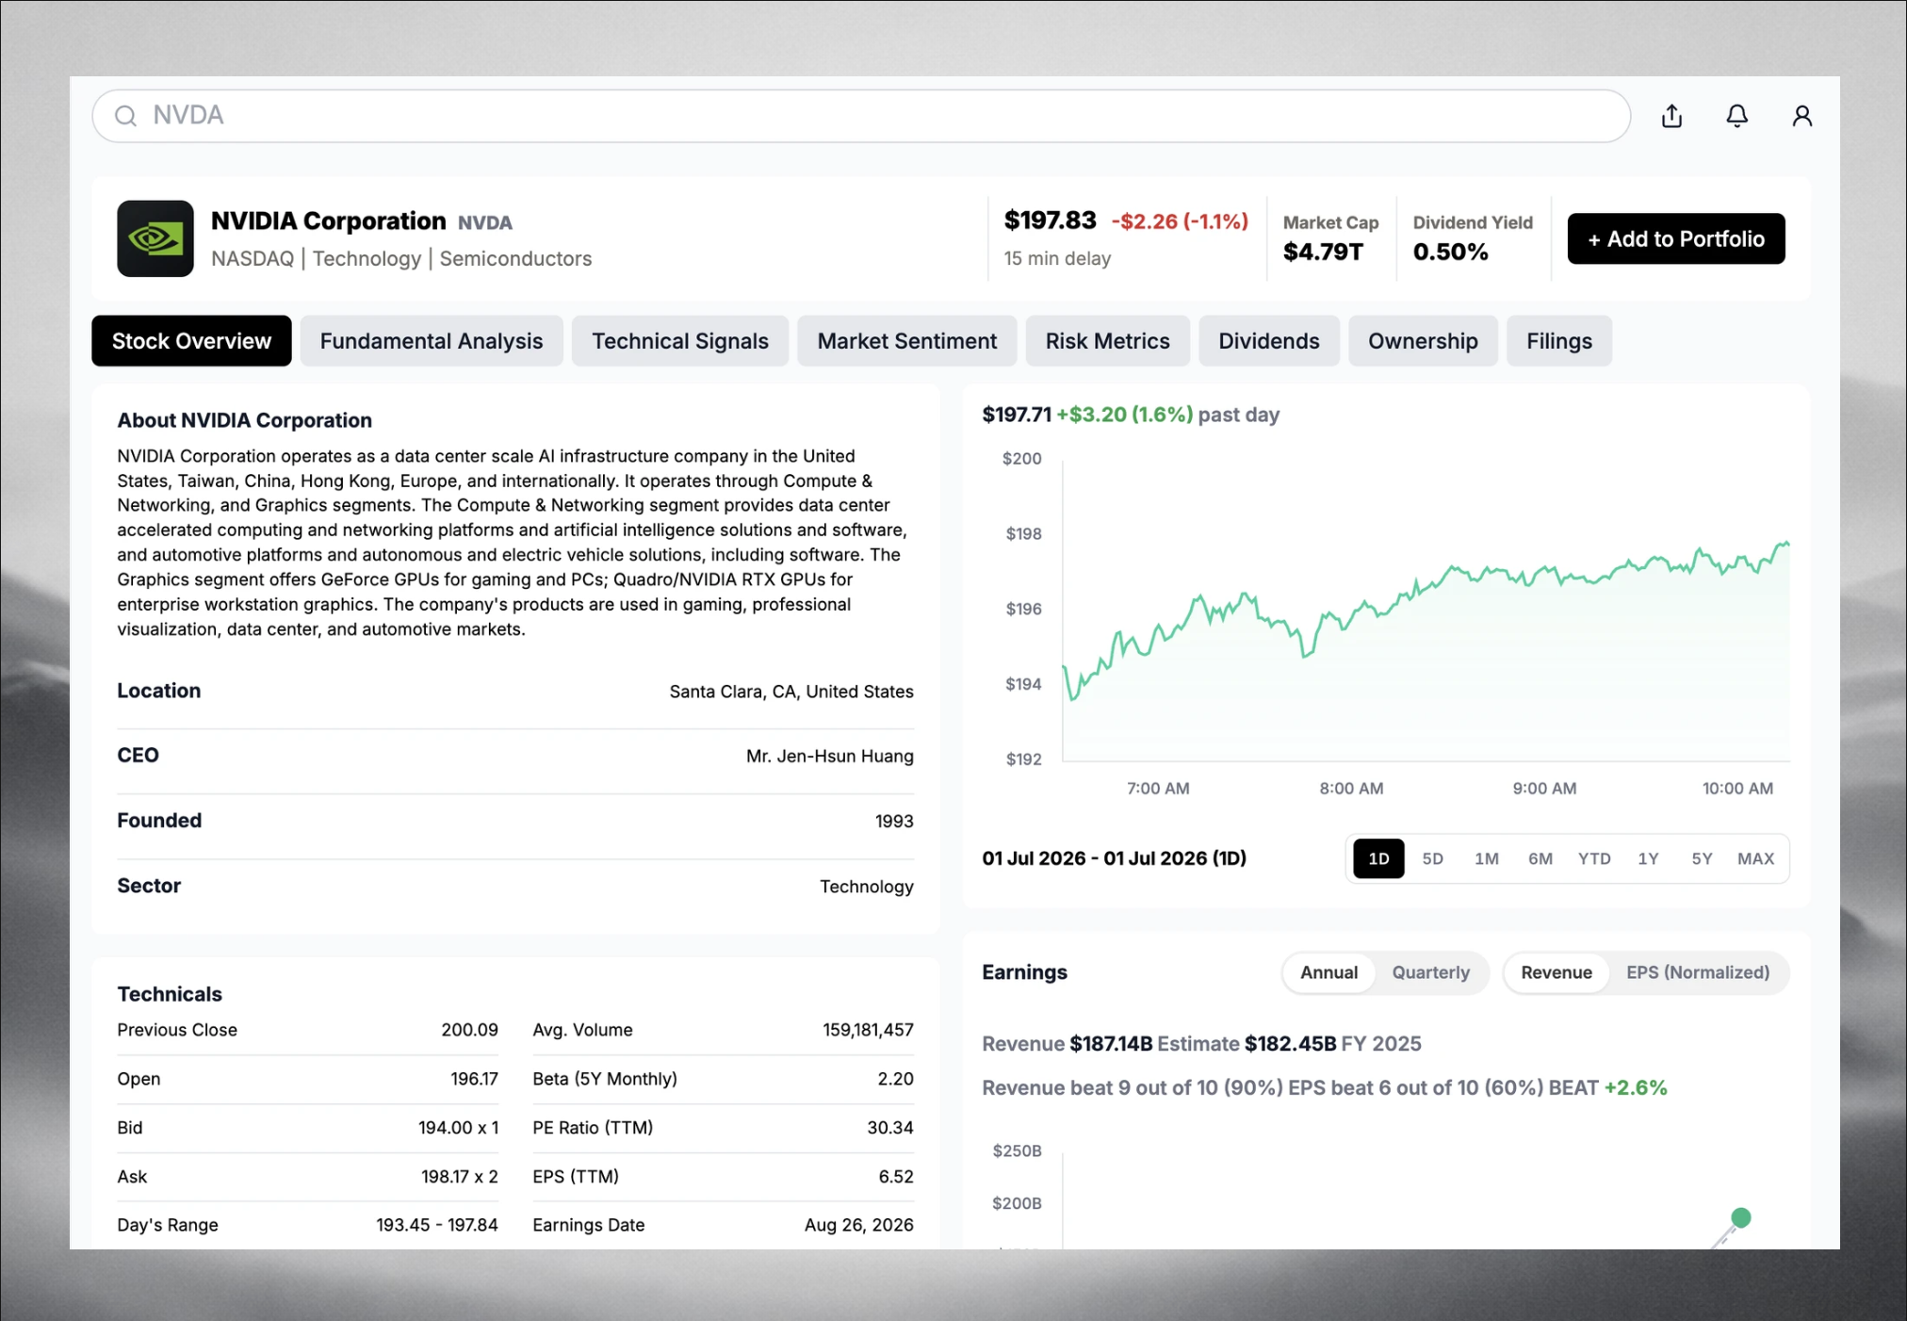Set chart range to 6M
1907x1321 pixels.
tap(1540, 858)
